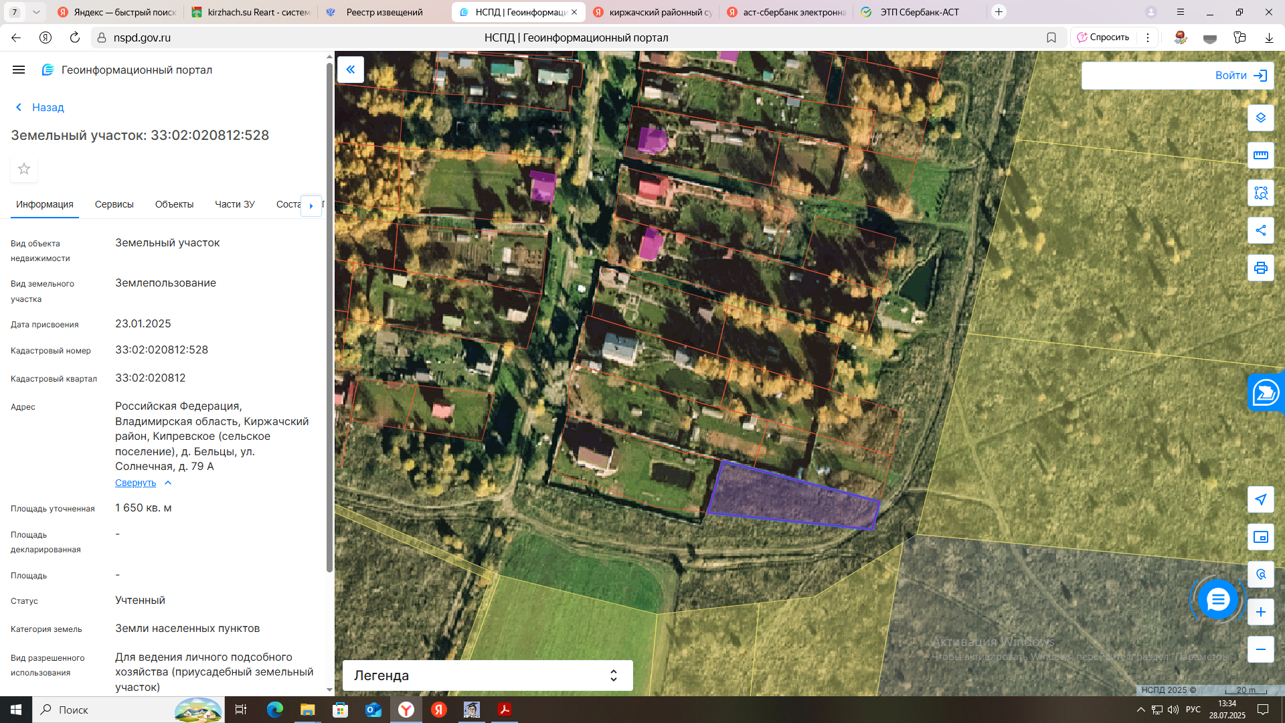Zoom in with the plus button

[x=1260, y=612]
